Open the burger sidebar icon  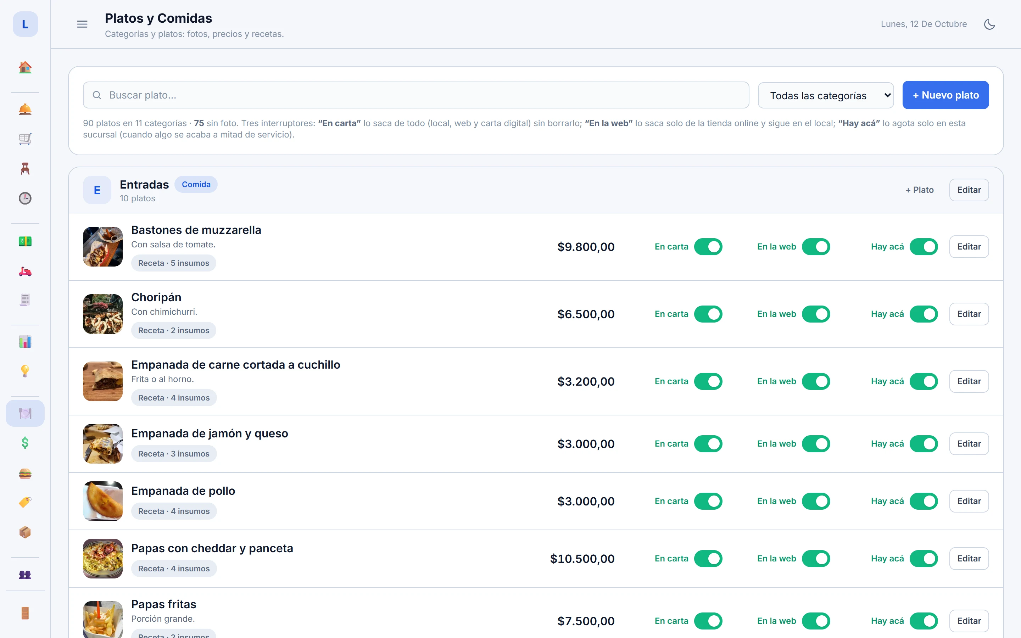(25, 473)
